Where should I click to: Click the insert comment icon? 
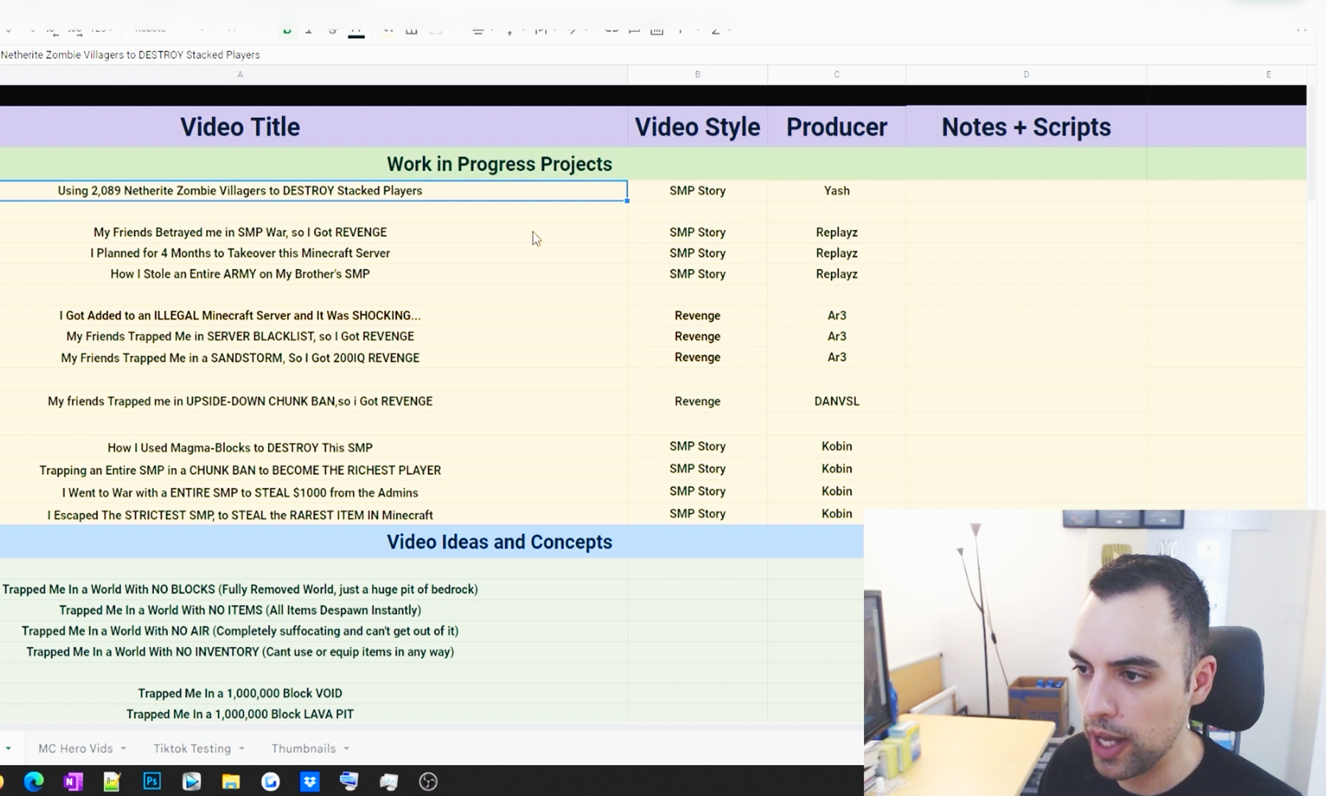click(634, 30)
